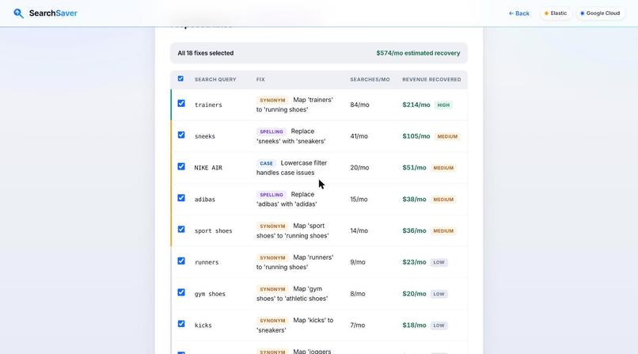The image size is (638, 354).
Task: Click the '84/mo' searches value
Action: point(359,105)
